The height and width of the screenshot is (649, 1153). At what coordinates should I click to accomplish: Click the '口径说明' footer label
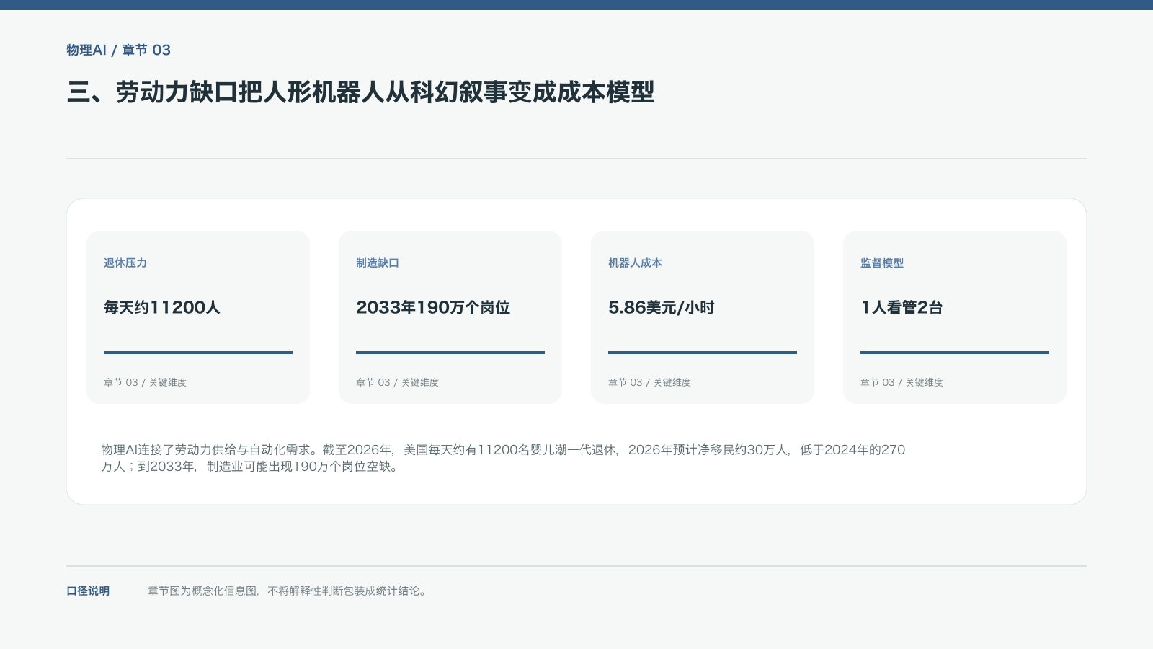88,591
